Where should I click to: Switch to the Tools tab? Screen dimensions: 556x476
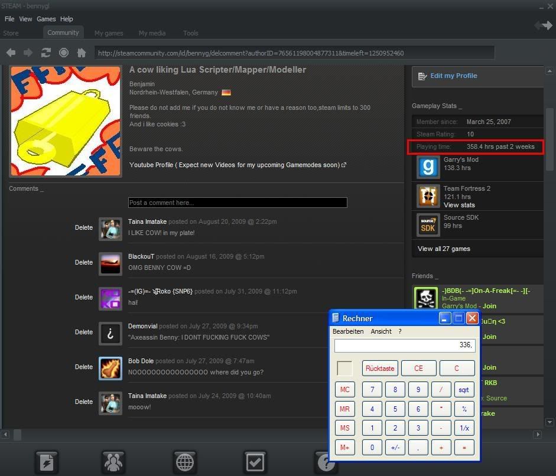coord(191,33)
